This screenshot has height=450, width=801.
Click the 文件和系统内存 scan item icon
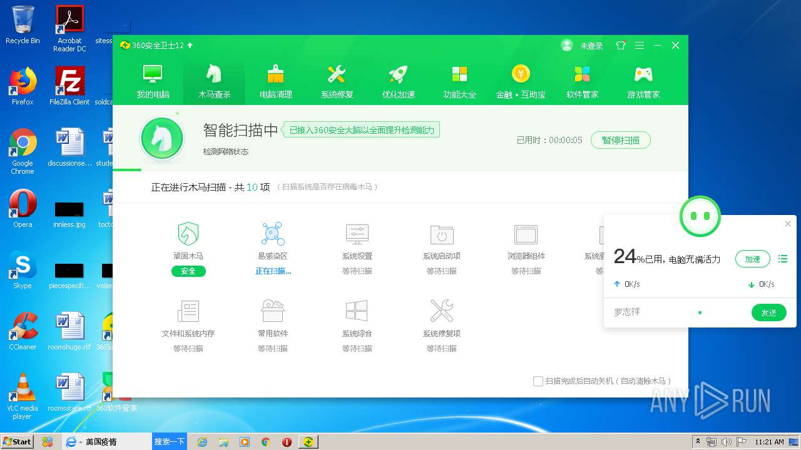188,311
